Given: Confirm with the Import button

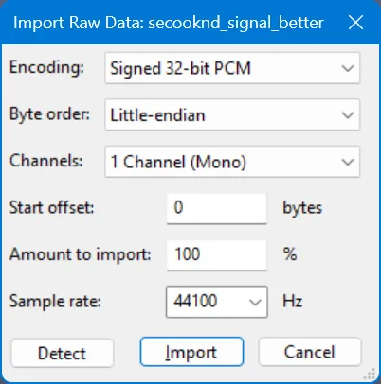Looking at the screenshot, I should [x=191, y=352].
